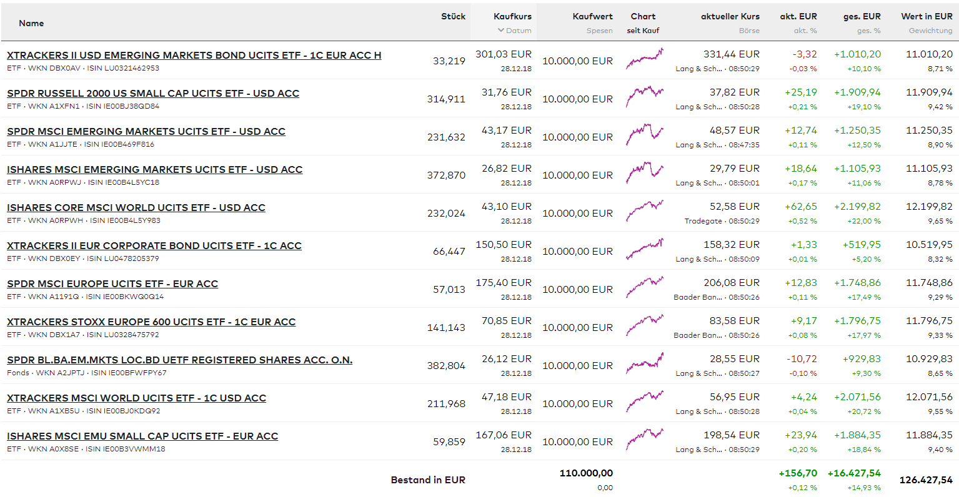The image size is (959, 497).
Task: Open the Xtrackers Stoxx Europe 600 ETF link
Action: (x=151, y=322)
